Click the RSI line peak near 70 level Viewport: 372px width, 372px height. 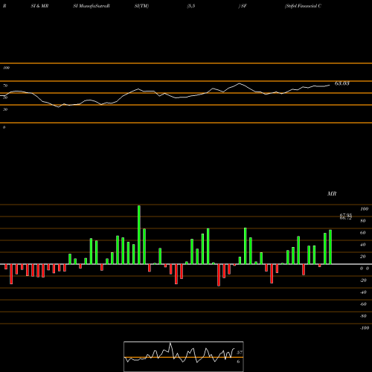point(240,83)
